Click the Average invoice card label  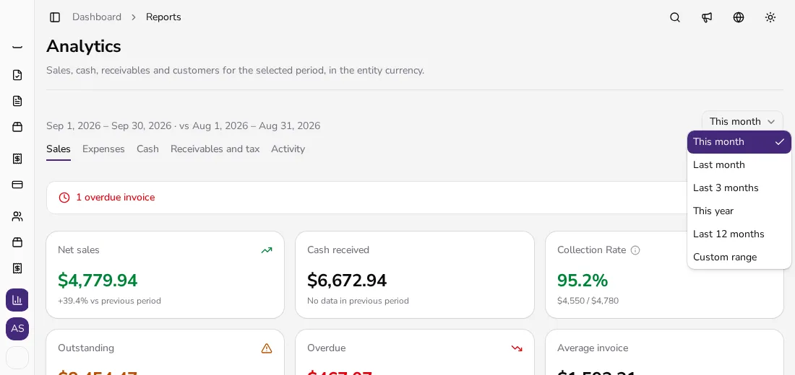[x=593, y=348]
